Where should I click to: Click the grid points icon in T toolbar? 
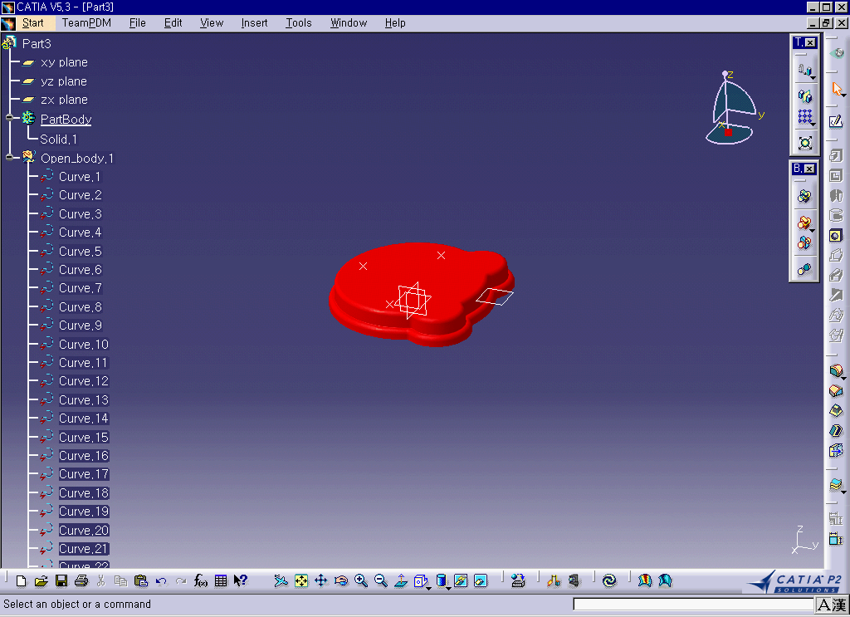click(x=805, y=116)
